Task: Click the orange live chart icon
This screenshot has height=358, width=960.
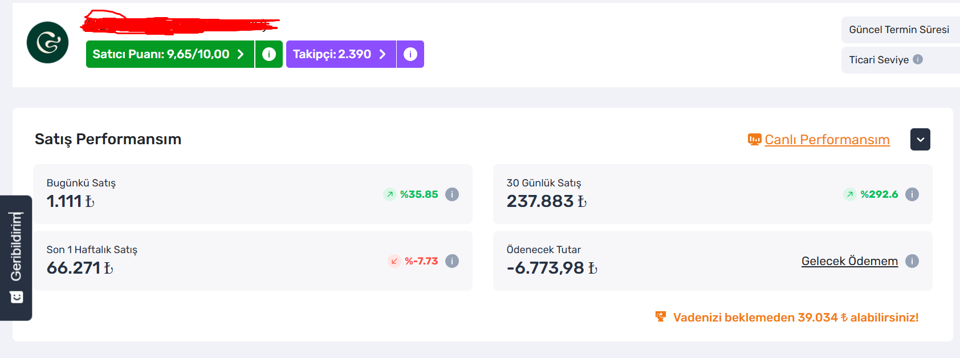Action: 754,140
